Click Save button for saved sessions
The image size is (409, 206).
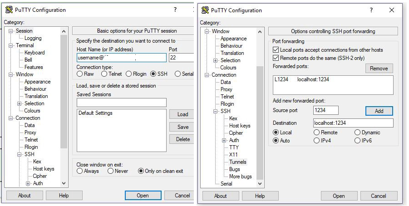[x=182, y=127]
